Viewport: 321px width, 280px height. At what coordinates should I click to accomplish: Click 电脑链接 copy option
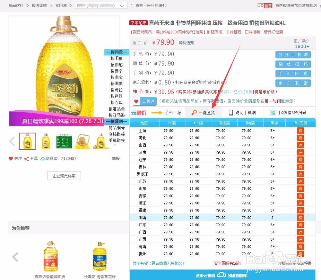coord(117,134)
